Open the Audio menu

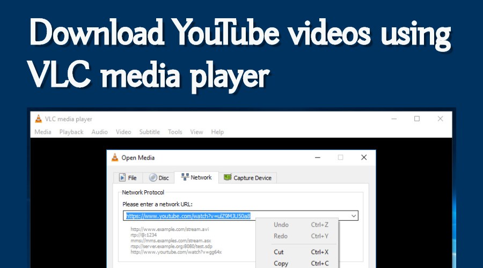click(x=99, y=132)
